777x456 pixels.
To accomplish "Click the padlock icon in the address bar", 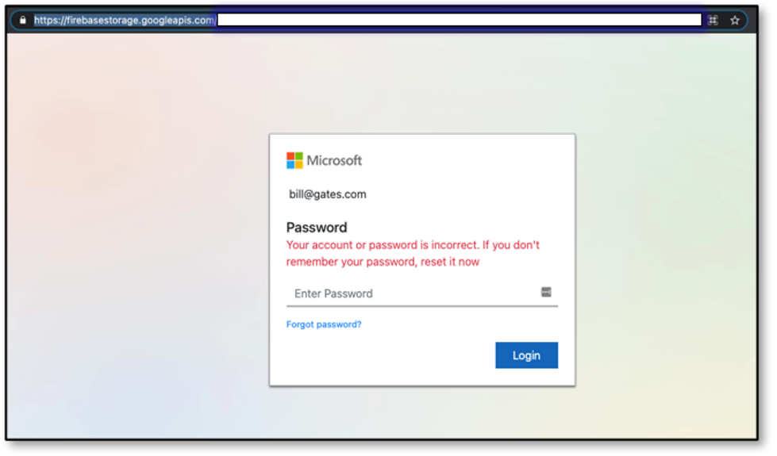I will coord(23,20).
